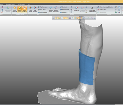
Task: Open the Smooth Boundary tool
Action: coord(56,9)
